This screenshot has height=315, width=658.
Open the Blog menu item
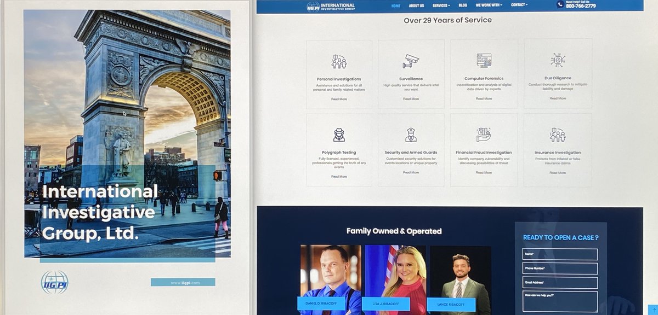tap(463, 5)
